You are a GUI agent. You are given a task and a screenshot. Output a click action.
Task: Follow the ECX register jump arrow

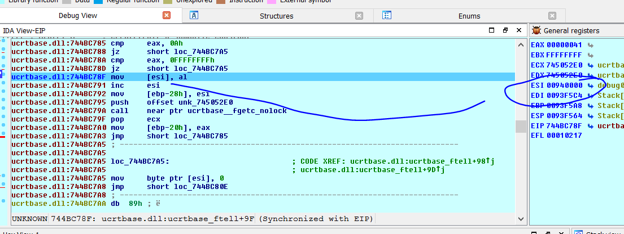591,65
